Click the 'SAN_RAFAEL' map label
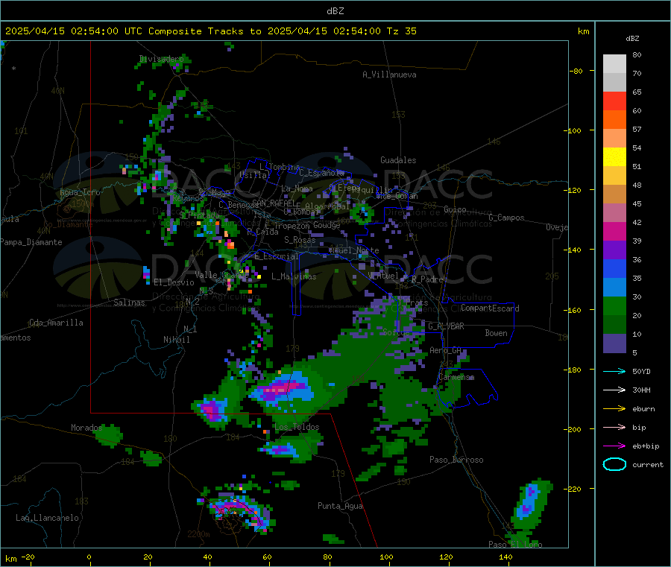Viewport: 671px width, 567px height. (x=274, y=203)
